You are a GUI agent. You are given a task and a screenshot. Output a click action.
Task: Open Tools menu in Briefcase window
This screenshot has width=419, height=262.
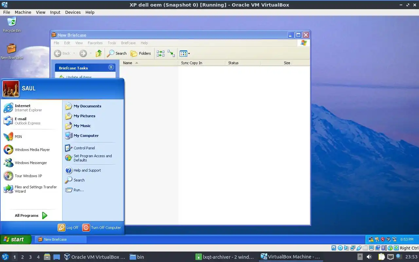112,43
